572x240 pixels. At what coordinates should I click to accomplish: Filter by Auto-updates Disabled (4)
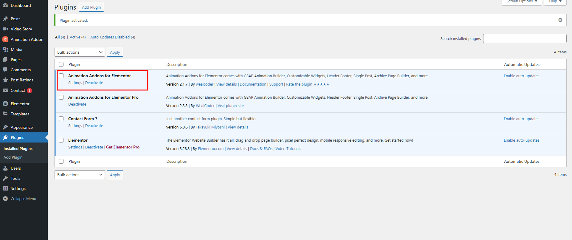113,37
